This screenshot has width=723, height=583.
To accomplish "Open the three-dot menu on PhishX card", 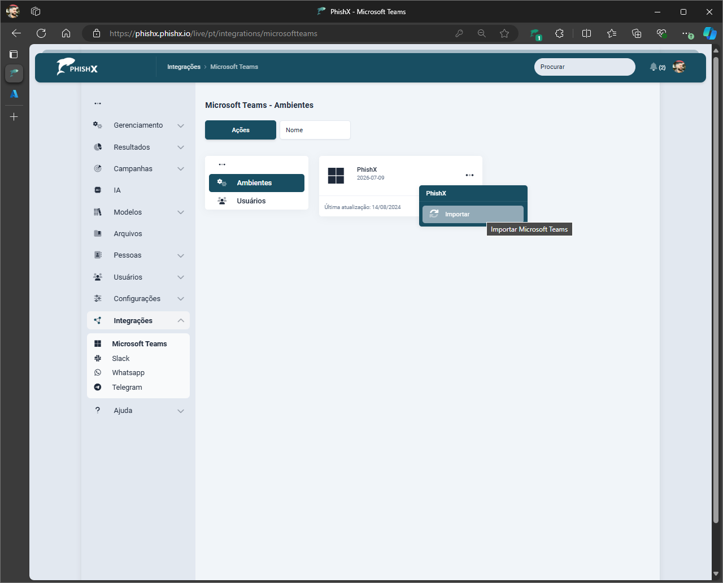I will (x=469, y=175).
